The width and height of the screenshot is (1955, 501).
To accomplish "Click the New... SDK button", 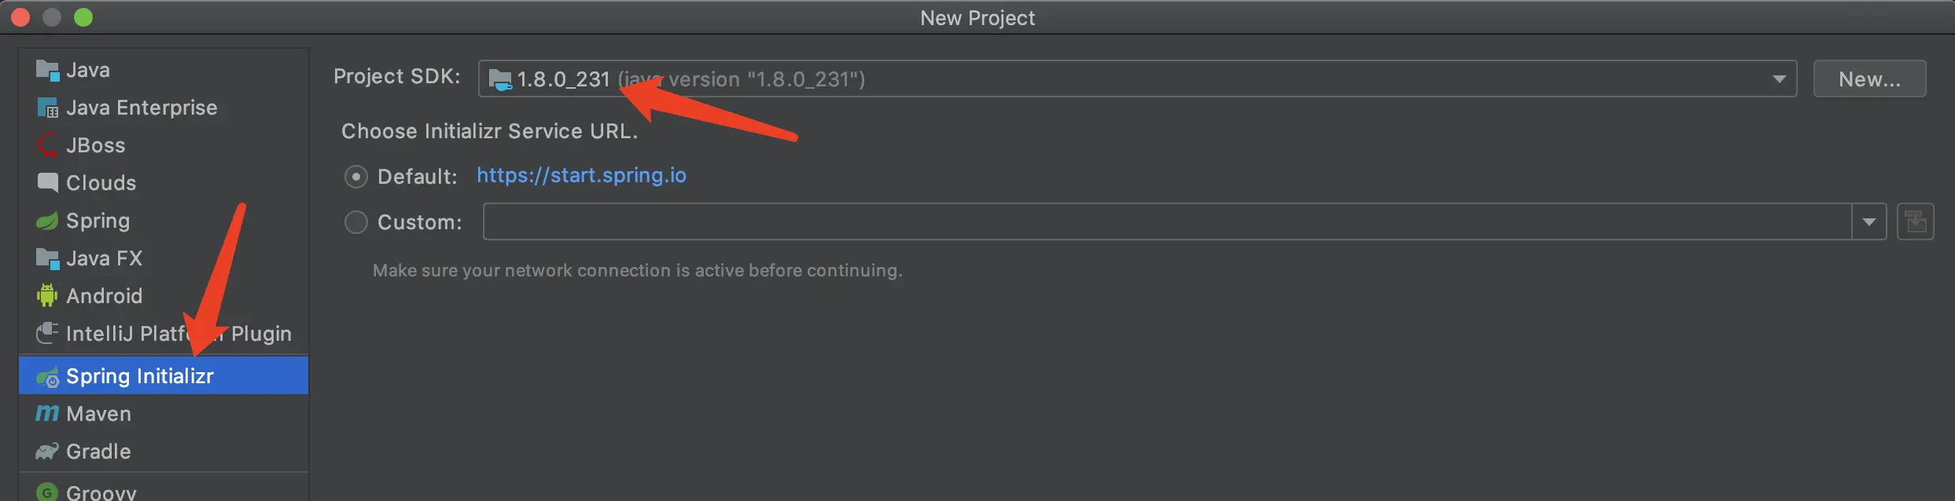I will [1869, 79].
